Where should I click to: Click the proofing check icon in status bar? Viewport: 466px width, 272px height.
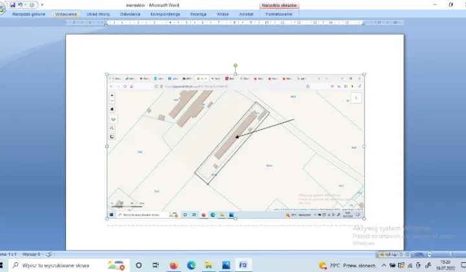[x=49, y=254]
